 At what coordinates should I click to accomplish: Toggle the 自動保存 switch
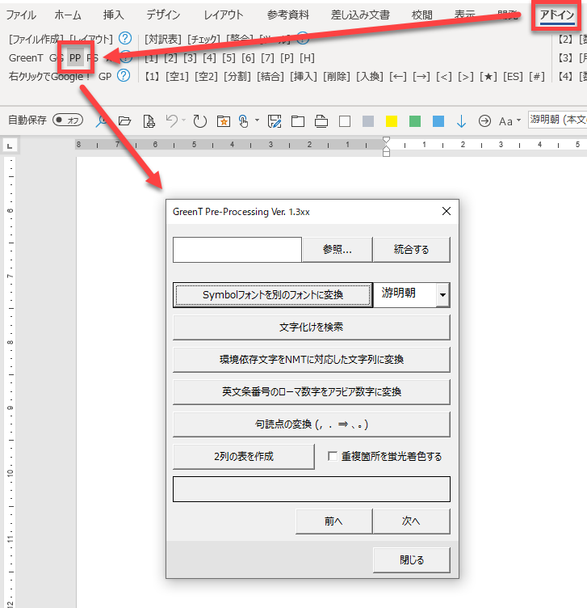point(68,120)
